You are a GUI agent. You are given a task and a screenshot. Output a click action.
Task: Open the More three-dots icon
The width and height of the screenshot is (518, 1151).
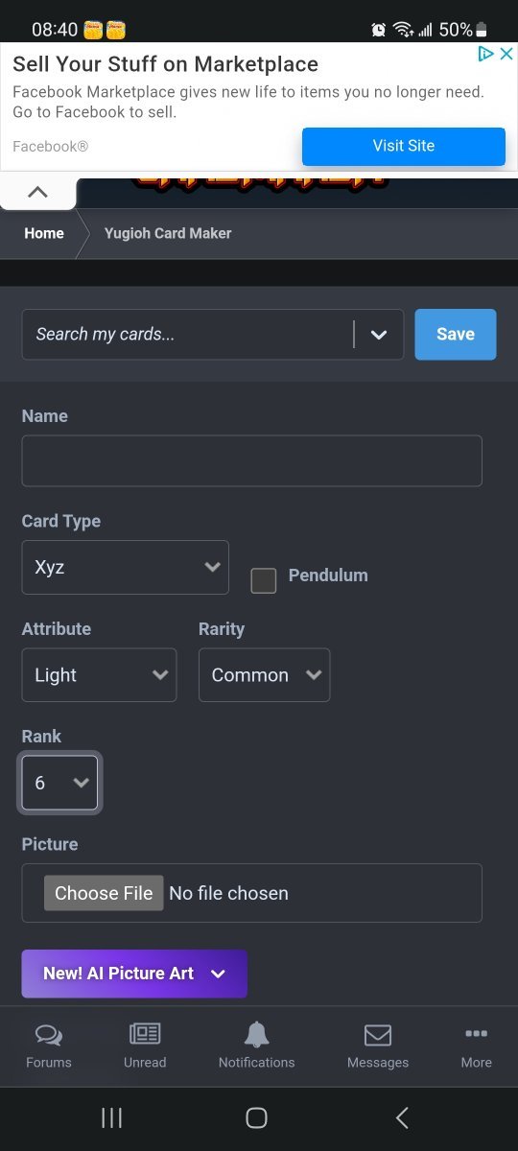click(x=476, y=1034)
